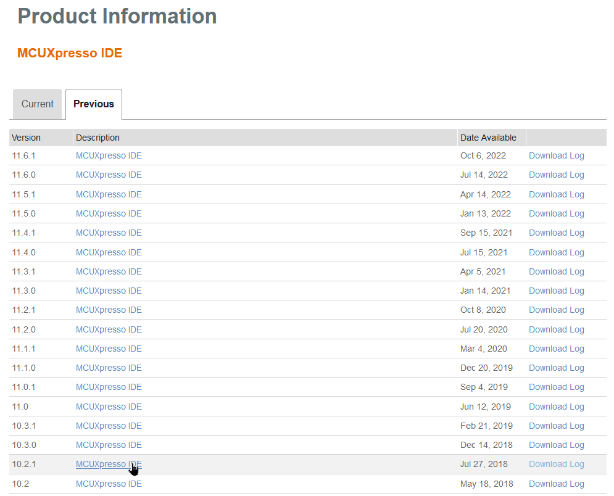Open the Download Log for version 11.3.1
Screen dimensions: 614x496
tap(555, 271)
